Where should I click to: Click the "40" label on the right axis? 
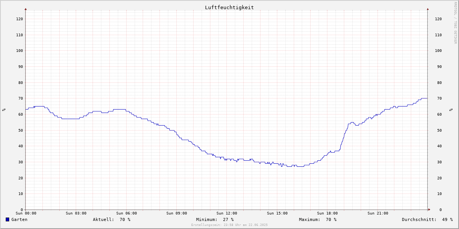click(439, 146)
